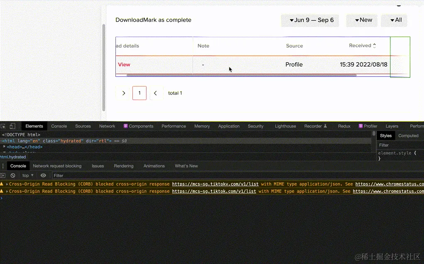Open the React Profiler tab

tap(368, 126)
